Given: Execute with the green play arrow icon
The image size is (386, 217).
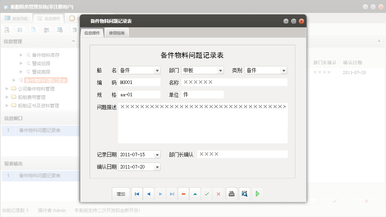Looking at the screenshot, I should (257, 193).
